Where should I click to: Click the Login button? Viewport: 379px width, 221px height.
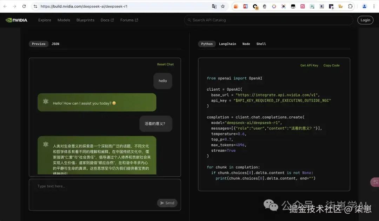365,20
